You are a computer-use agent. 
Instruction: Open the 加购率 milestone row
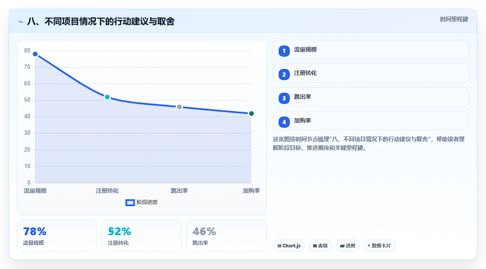click(x=371, y=121)
